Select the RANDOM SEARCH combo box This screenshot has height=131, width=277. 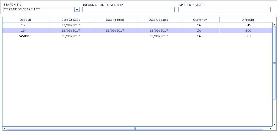39,10
